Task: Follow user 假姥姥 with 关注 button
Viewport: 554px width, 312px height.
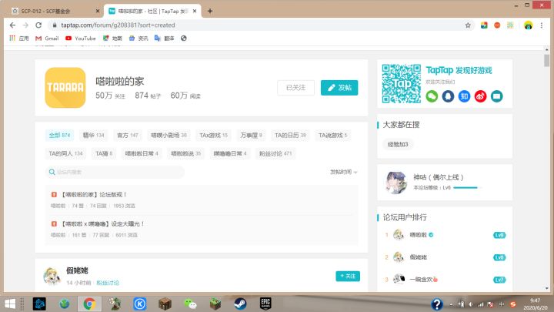Action: click(x=348, y=276)
